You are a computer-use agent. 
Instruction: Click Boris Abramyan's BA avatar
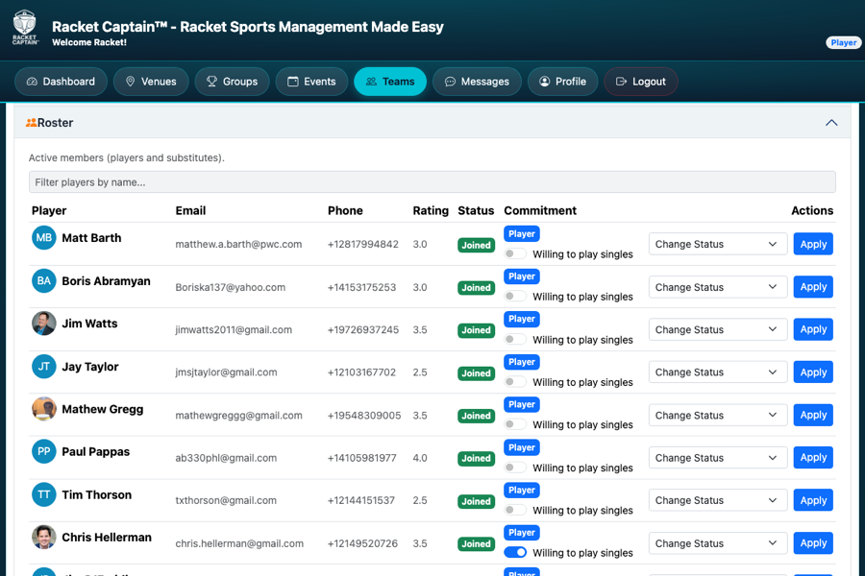(x=43, y=280)
